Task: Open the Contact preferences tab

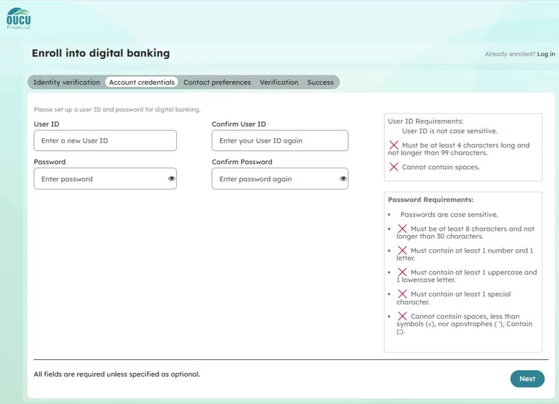Action: 217,82
